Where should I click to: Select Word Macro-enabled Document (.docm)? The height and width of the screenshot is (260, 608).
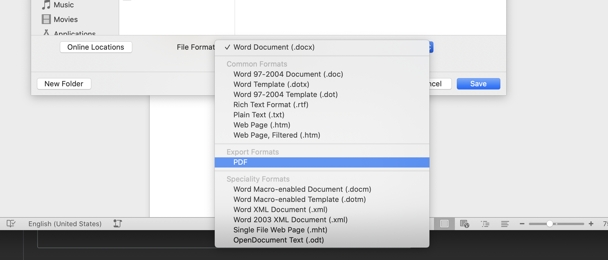pyautogui.click(x=322, y=189)
